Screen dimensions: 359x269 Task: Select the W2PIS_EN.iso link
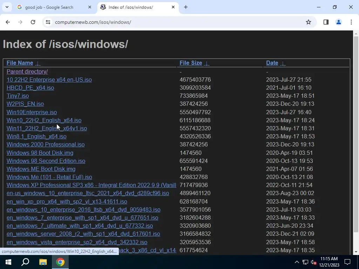[x=25, y=104]
